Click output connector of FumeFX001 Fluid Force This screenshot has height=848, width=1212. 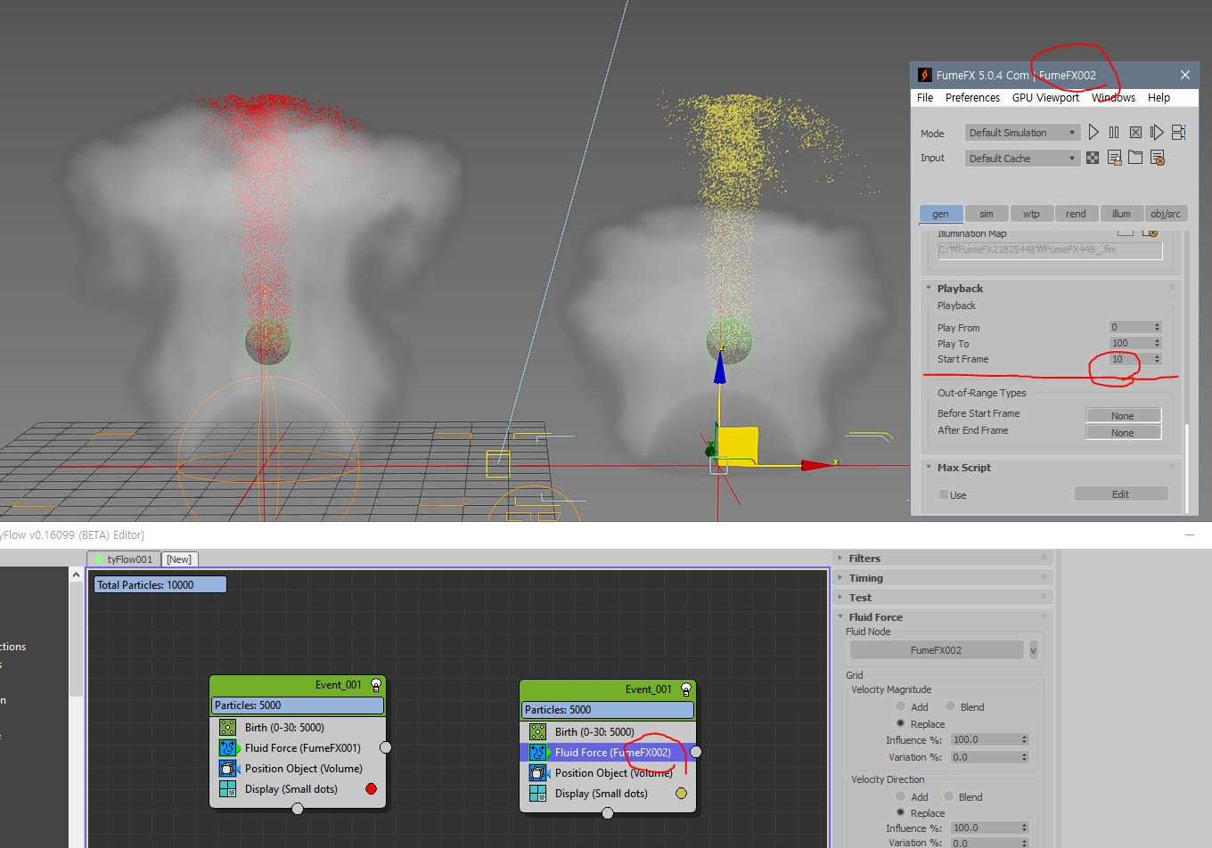point(386,747)
